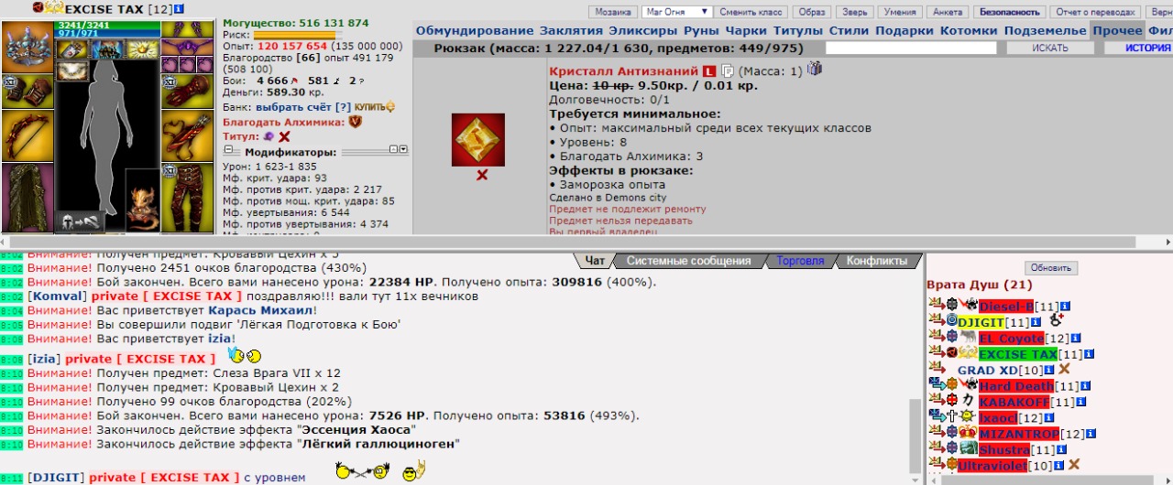Collapse the Модификаторы section with minus box
Image resolution: width=1173 pixels, height=485 pixels.
[228, 150]
